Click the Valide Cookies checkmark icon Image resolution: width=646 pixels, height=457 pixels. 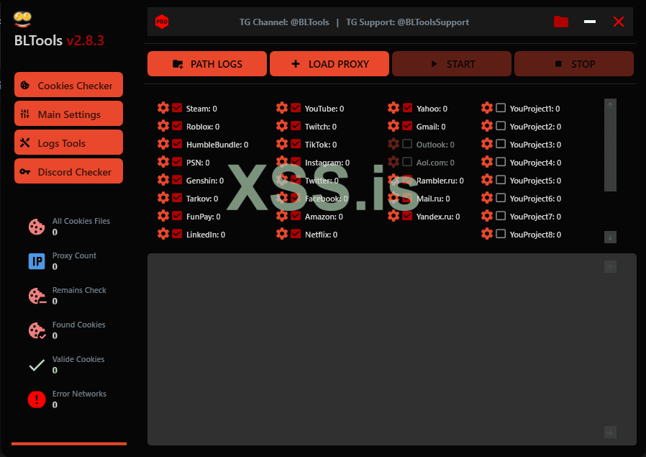pos(37,365)
